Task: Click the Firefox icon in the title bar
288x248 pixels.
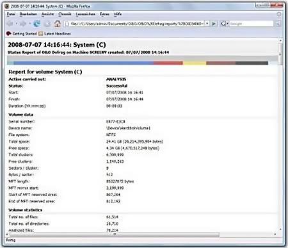Action: point(7,6)
